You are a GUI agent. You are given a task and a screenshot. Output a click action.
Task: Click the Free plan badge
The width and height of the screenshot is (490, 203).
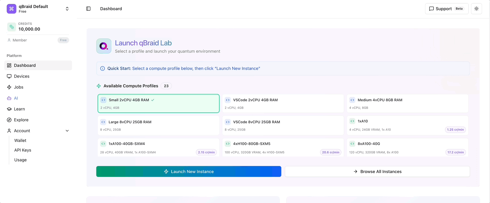[63, 40]
